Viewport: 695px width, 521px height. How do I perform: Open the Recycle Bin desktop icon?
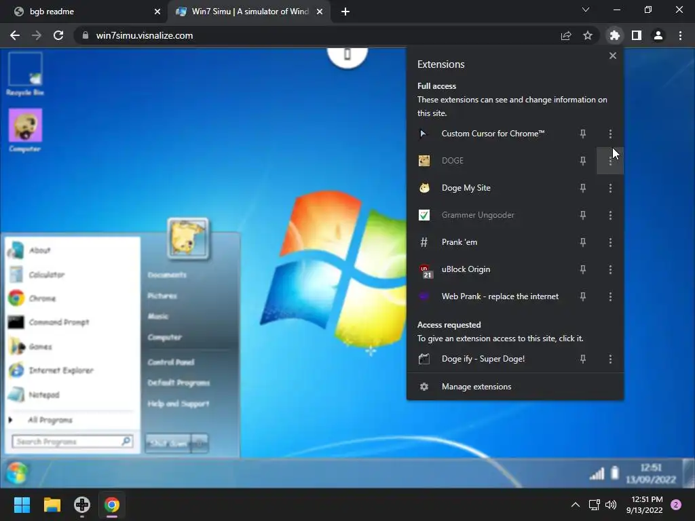point(25,74)
